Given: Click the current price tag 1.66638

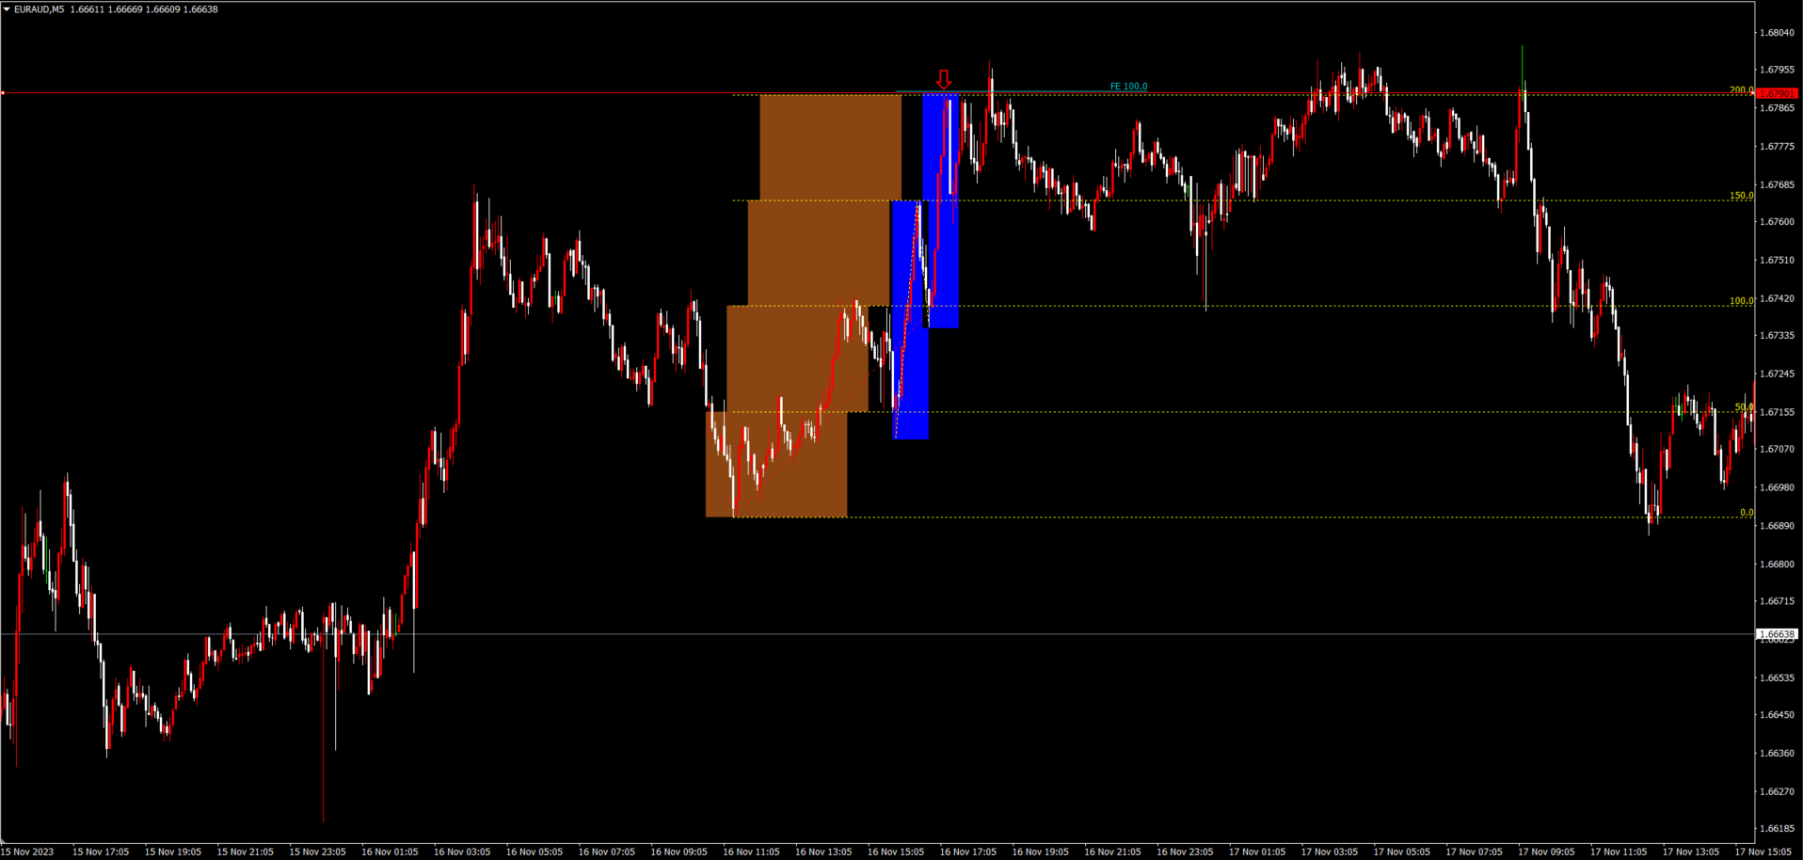Looking at the screenshot, I should pos(1778,634).
